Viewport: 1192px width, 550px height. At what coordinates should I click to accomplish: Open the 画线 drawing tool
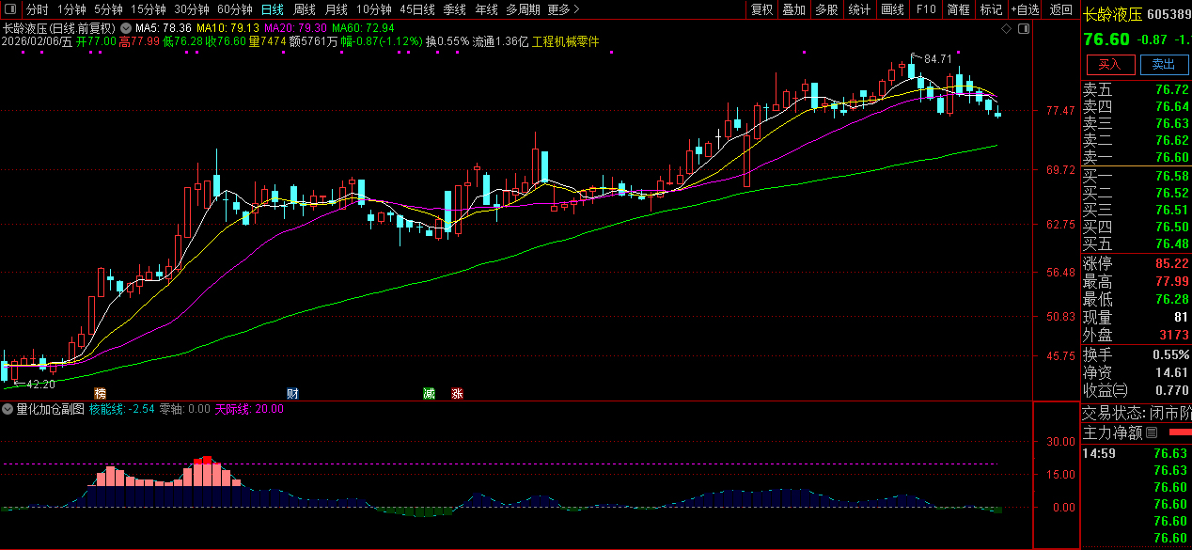[892, 9]
